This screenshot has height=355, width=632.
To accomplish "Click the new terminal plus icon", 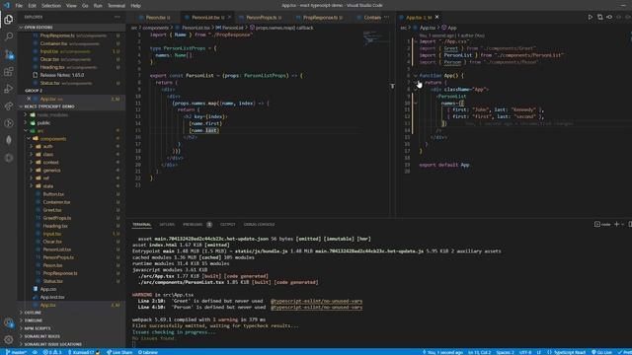I will [x=616, y=224].
